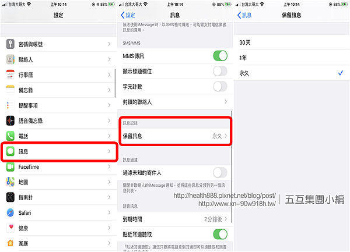Open chevron on 保留訊息 row
The image size is (350, 252).
(226, 136)
